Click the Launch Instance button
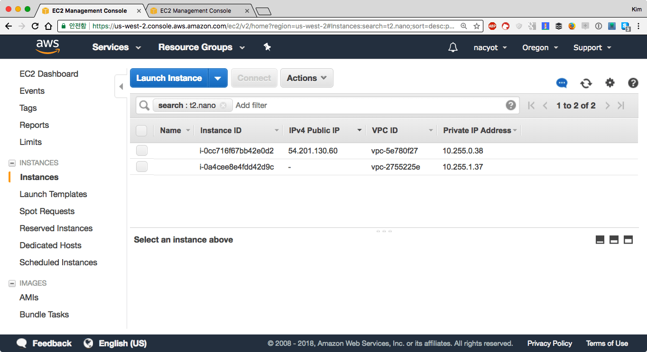The width and height of the screenshot is (647, 352). pyautogui.click(x=169, y=78)
